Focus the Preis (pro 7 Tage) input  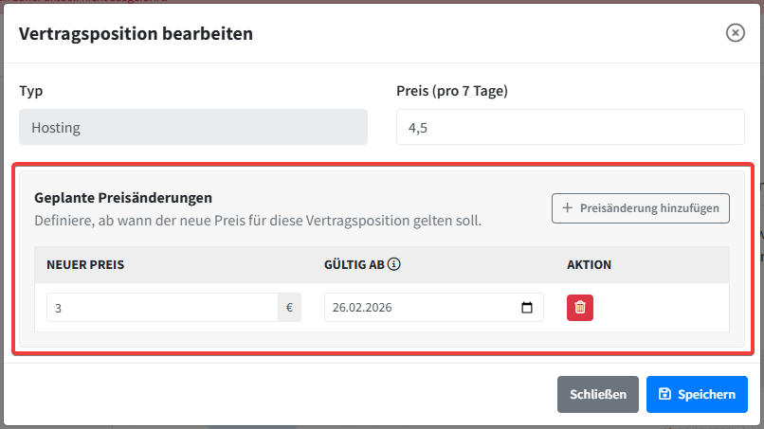[x=570, y=127]
